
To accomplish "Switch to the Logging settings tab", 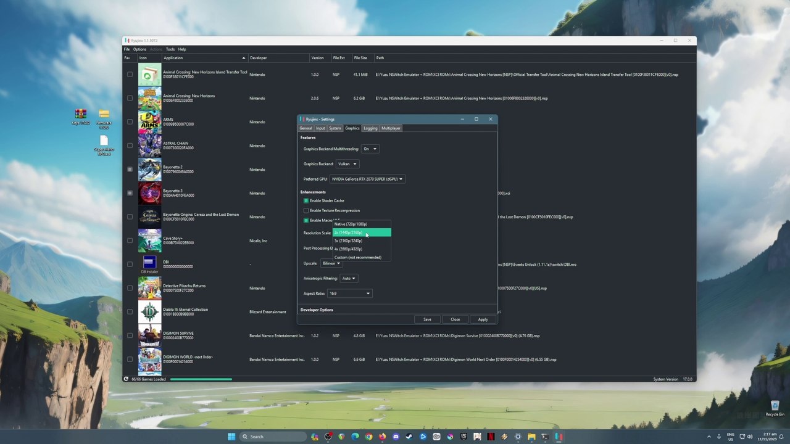I will [x=370, y=128].
